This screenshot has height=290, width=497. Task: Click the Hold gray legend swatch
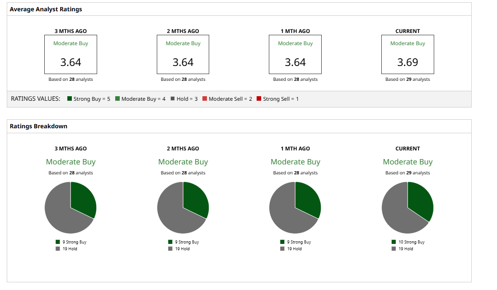point(173,98)
